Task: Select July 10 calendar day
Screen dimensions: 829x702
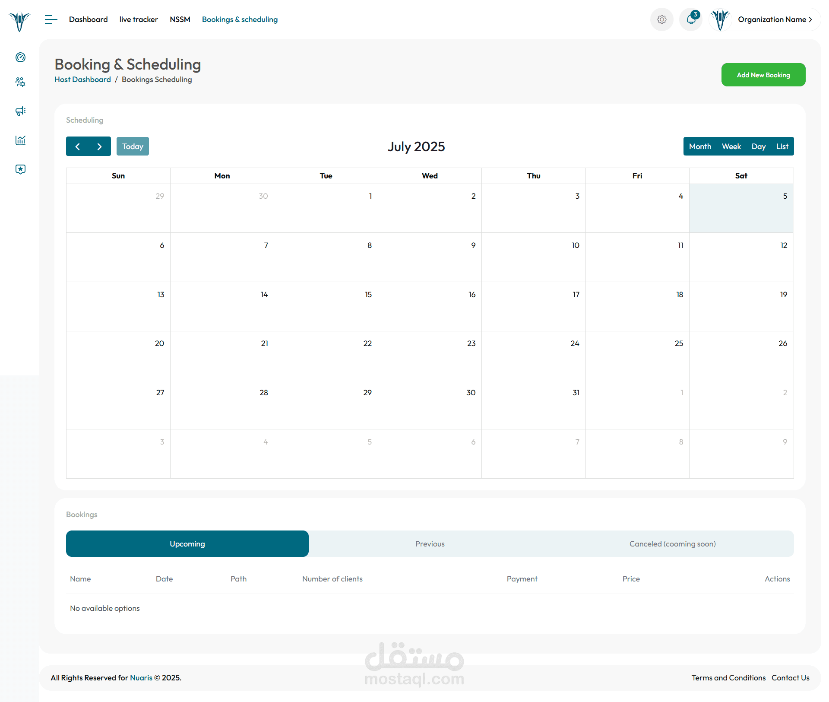Action: pos(534,257)
